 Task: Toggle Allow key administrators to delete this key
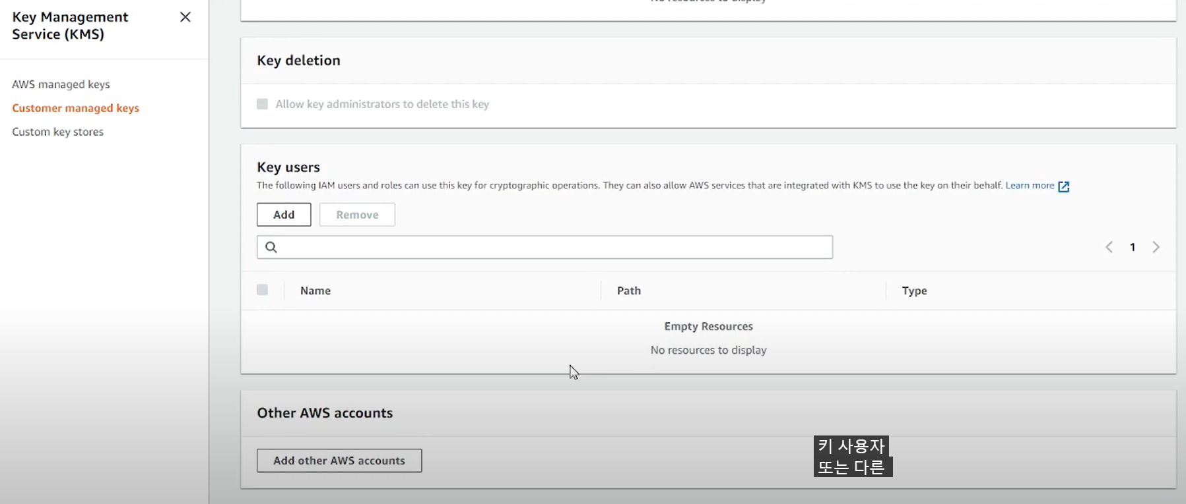(x=262, y=104)
